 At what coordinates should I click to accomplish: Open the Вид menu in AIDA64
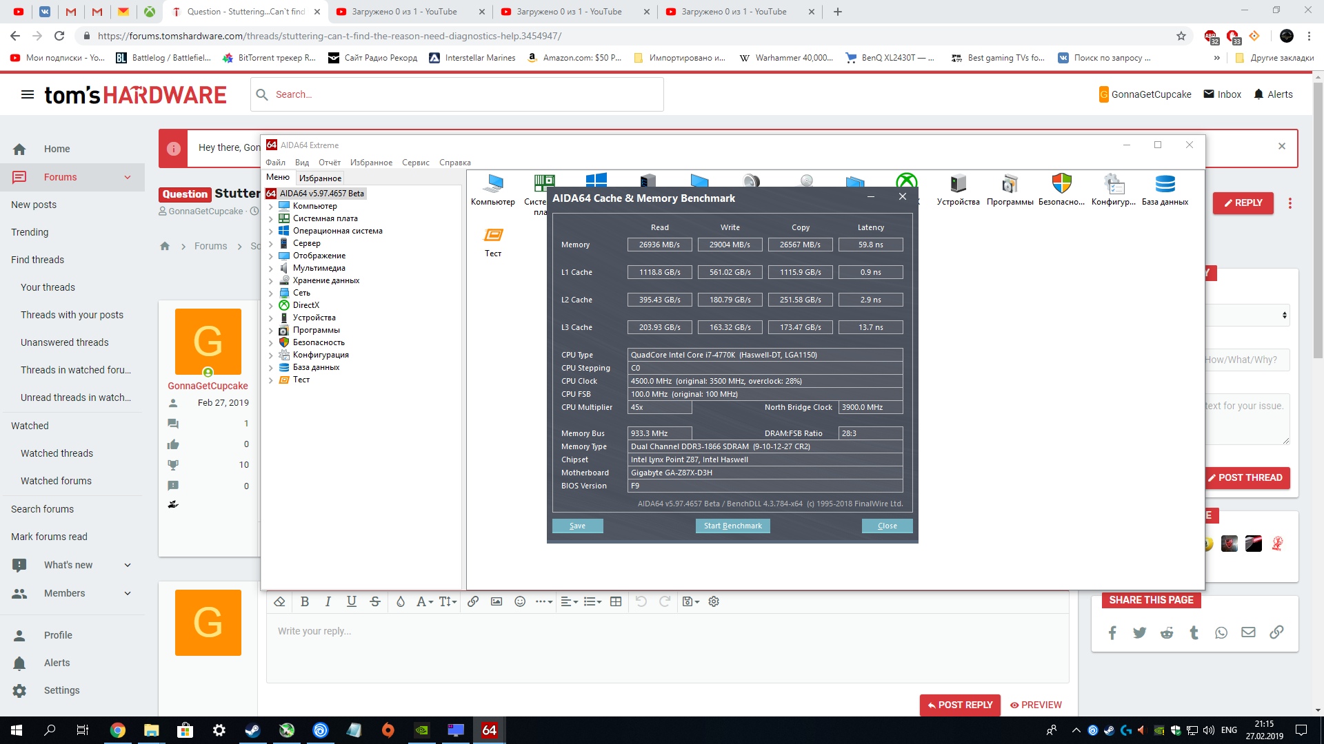(x=302, y=163)
